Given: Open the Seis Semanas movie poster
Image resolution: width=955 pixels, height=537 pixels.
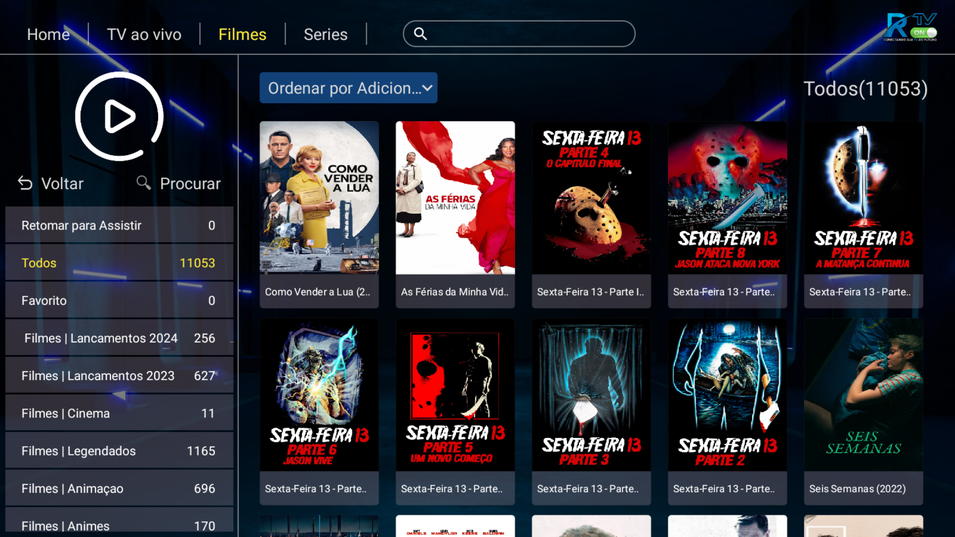Looking at the screenshot, I should [863, 395].
